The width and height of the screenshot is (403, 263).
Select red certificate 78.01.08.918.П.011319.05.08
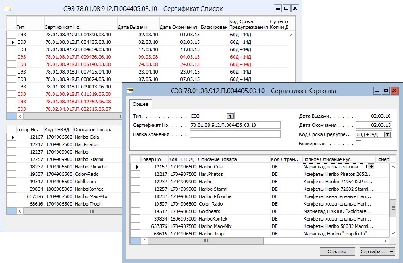tap(78, 94)
